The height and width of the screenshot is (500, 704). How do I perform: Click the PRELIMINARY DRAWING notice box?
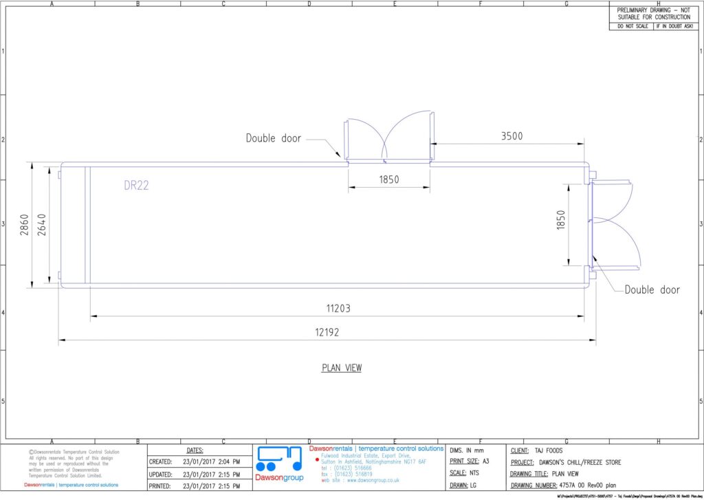tap(653, 13)
